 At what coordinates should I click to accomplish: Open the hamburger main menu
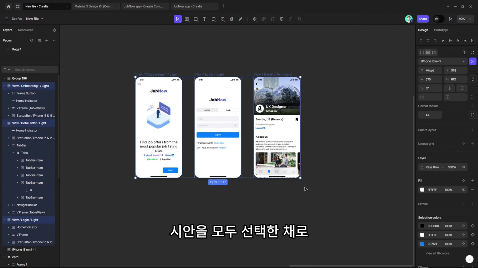7,19
